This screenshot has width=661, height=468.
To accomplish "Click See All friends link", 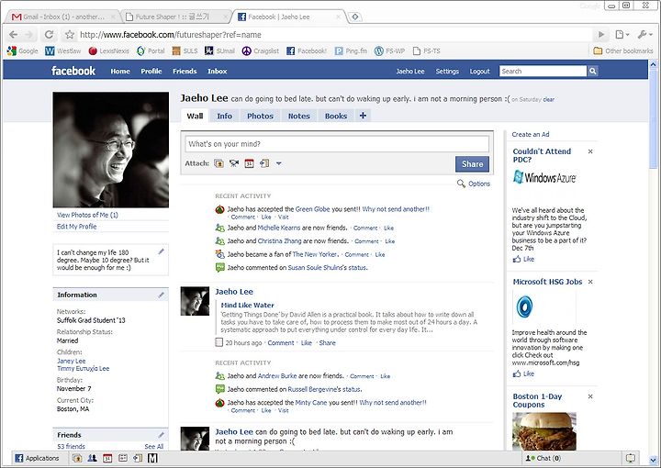I will (x=154, y=446).
